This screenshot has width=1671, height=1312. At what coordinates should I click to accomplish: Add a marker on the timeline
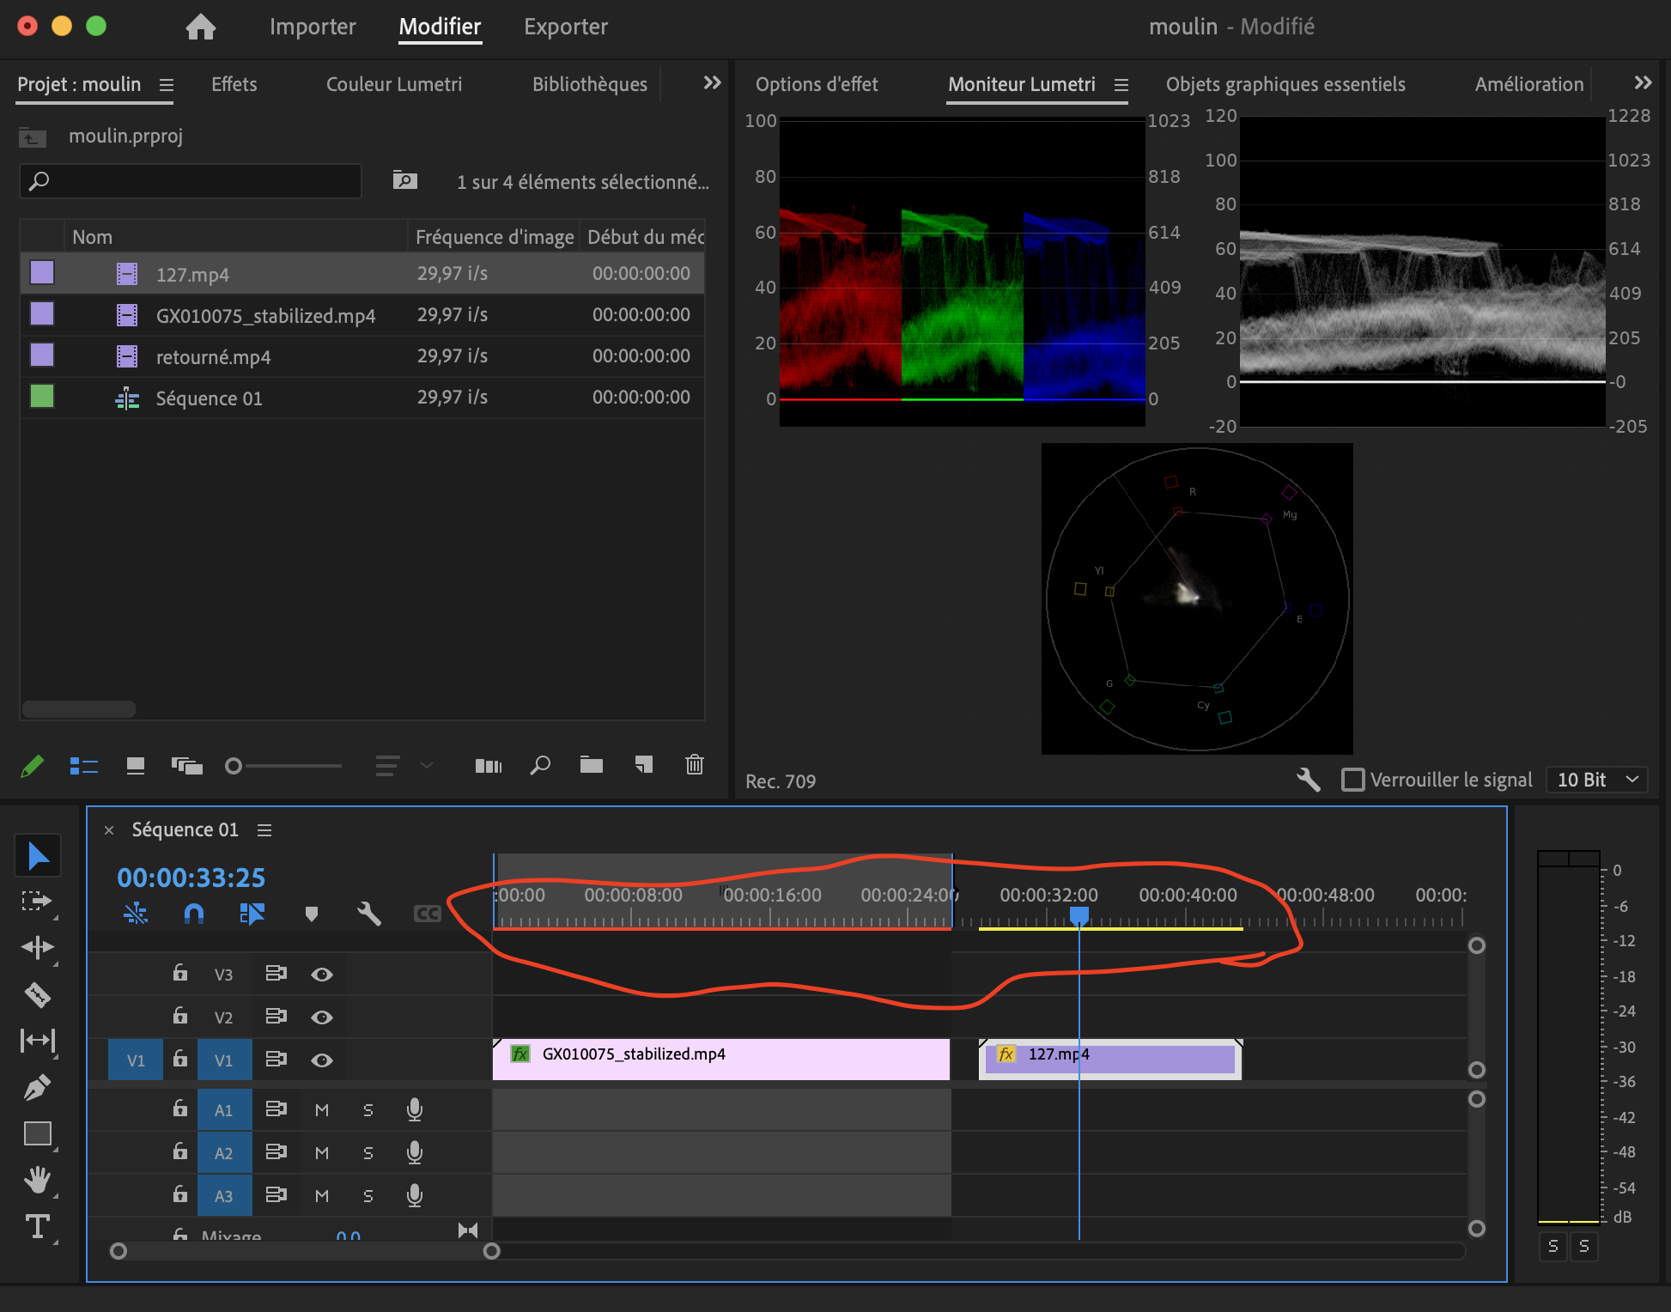click(x=312, y=914)
